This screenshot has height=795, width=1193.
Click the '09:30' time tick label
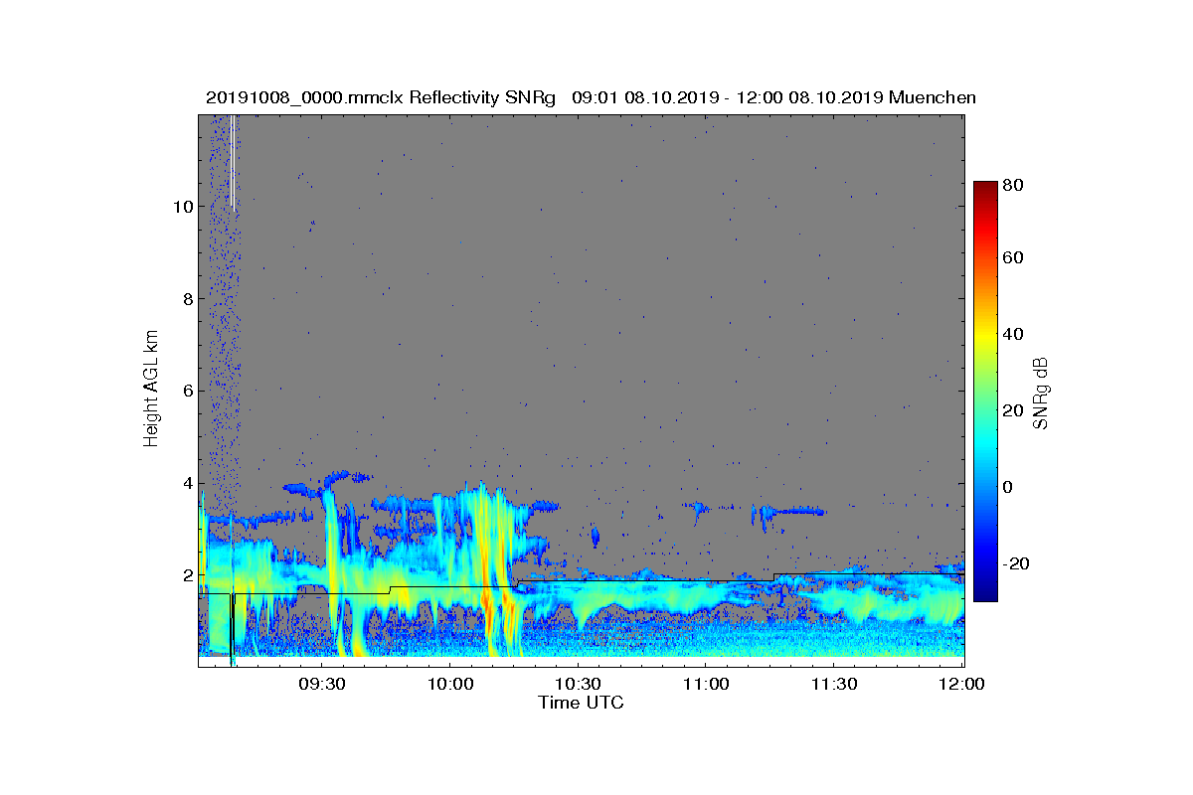pos(321,684)
